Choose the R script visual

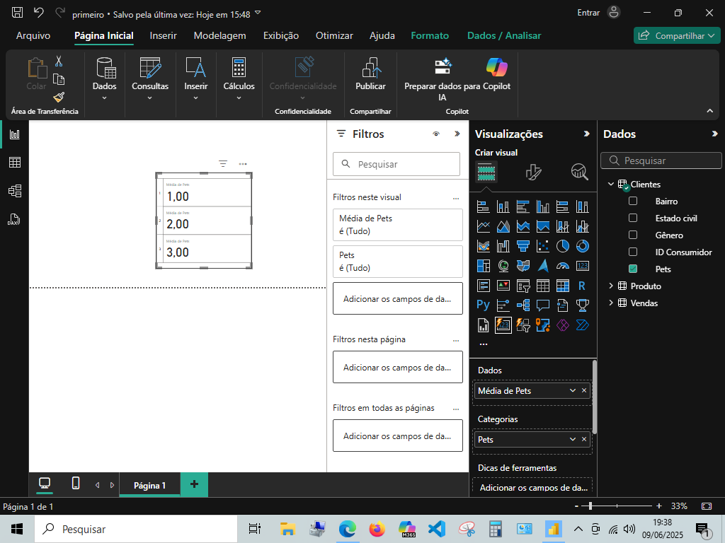coord(583,286)
